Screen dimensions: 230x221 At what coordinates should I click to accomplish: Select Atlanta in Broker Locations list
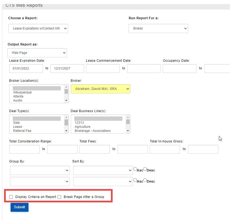[18, 96]
